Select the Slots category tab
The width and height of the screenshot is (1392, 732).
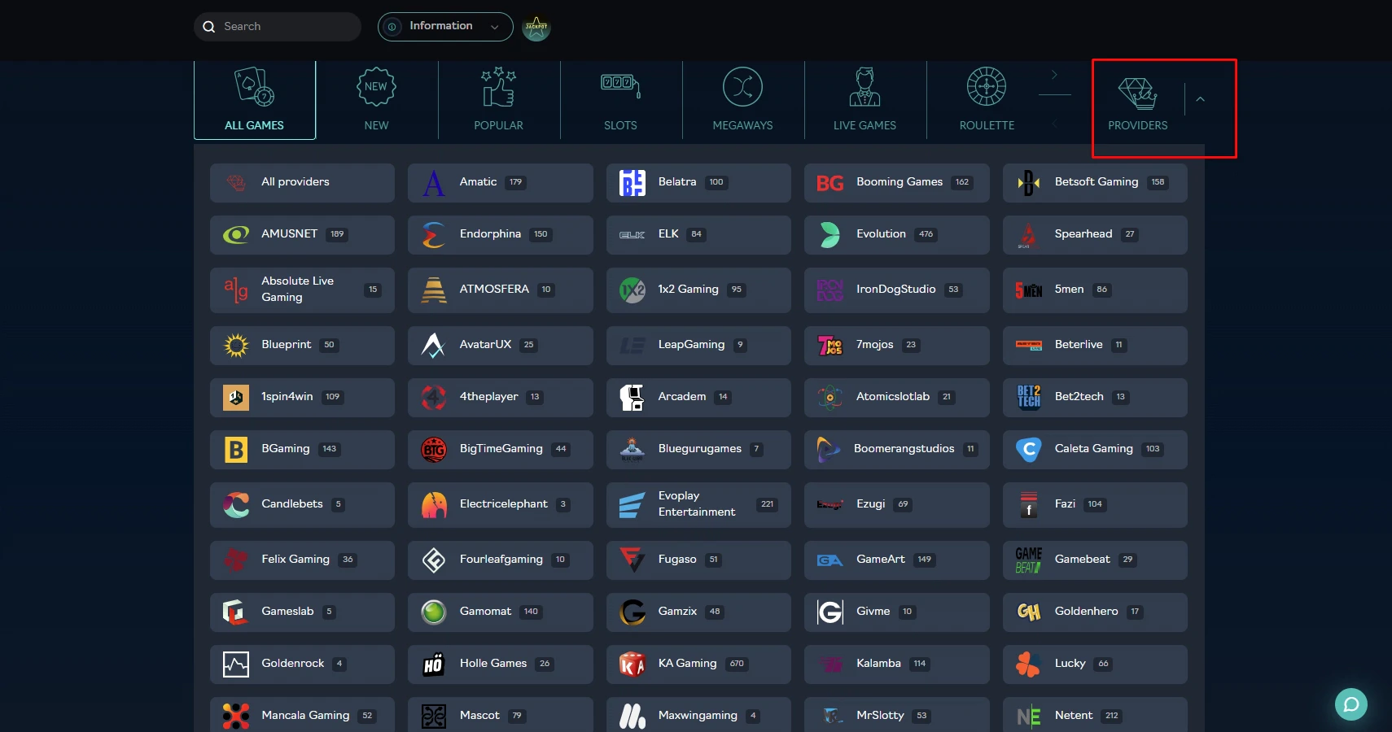pos(621,100)
